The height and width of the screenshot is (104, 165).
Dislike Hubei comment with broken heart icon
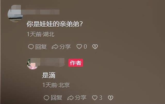pyautogui.click(x=95, y=47)
